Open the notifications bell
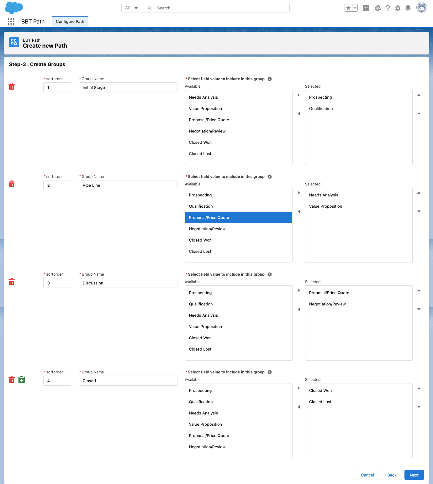Viewport: 433px width, 484px height. 408,8
